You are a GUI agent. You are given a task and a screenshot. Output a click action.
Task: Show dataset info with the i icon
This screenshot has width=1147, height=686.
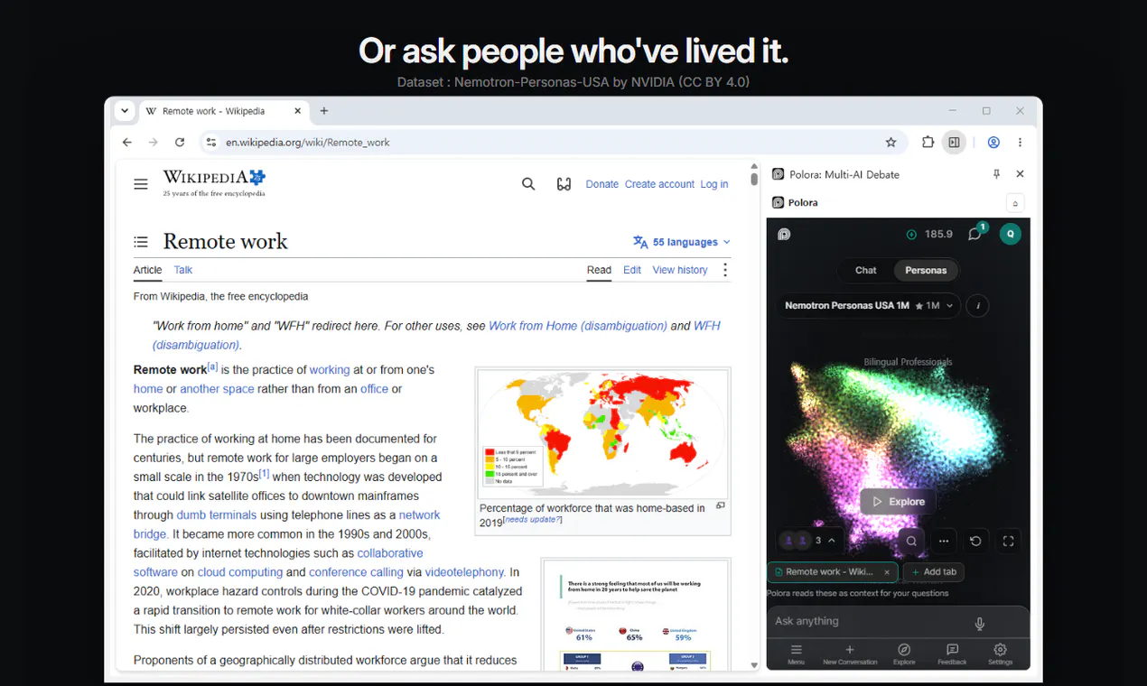click(977, 306)
